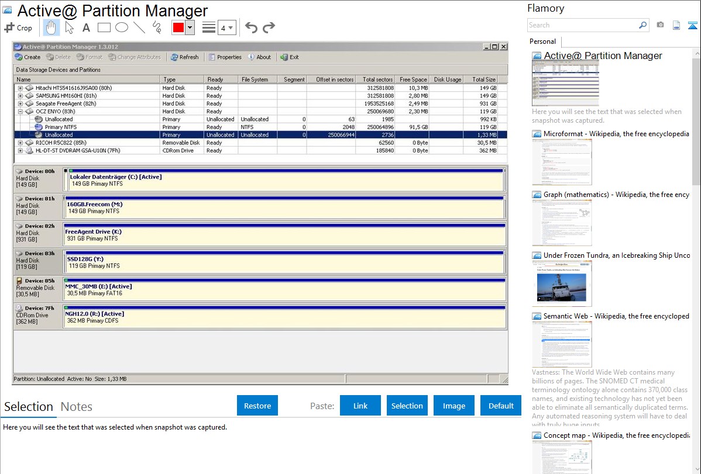
Task: Open Properties from the Partition Manager toolbar
Action: click(x=225, y=57)
